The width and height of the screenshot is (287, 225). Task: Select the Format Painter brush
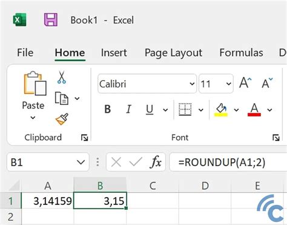(x=62, y=119)
